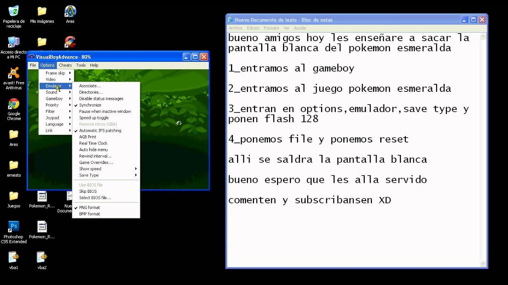Open the Tools menu in VisualBoyAdvance
This screenshot has height=285, width=508.
81,65
